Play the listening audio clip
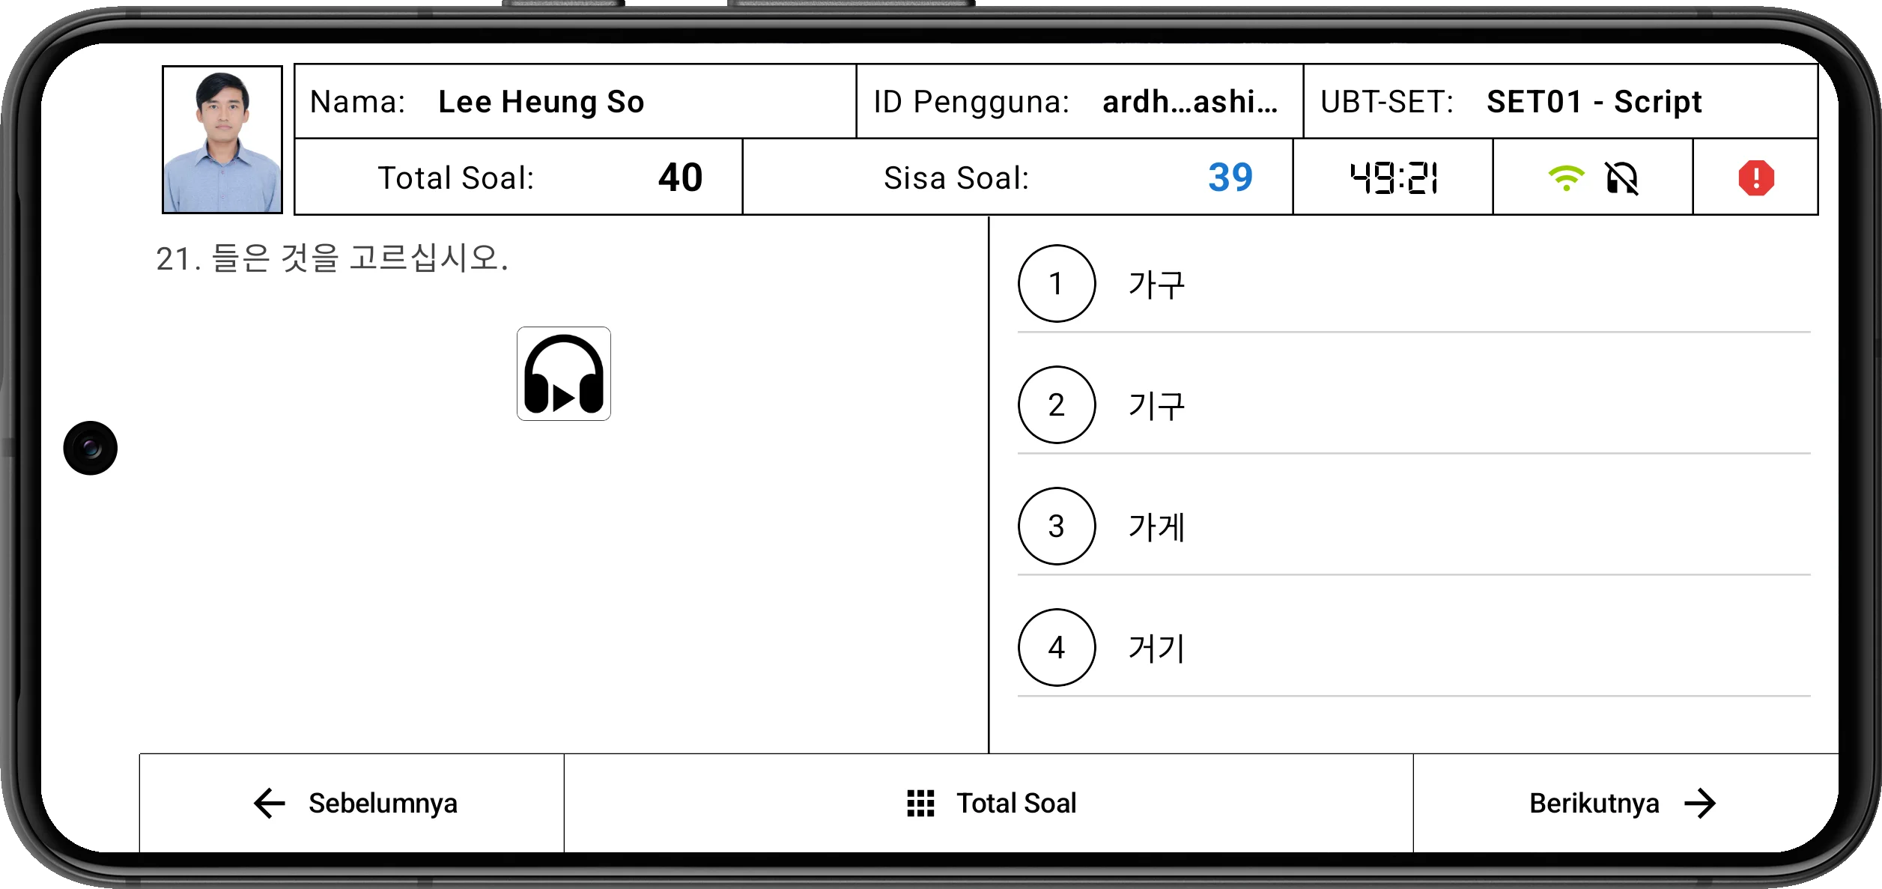The image size is (1882, 889). (564, 373)
